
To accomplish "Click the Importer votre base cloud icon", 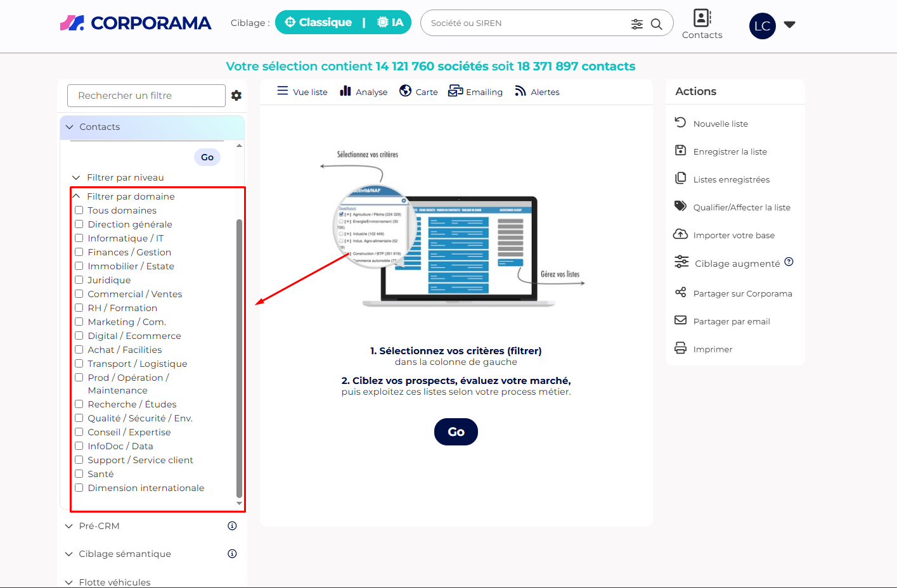I will (680, 234).
